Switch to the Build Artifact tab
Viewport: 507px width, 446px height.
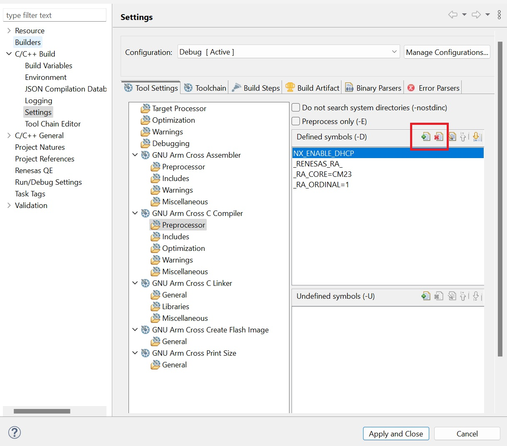(312, 88)
